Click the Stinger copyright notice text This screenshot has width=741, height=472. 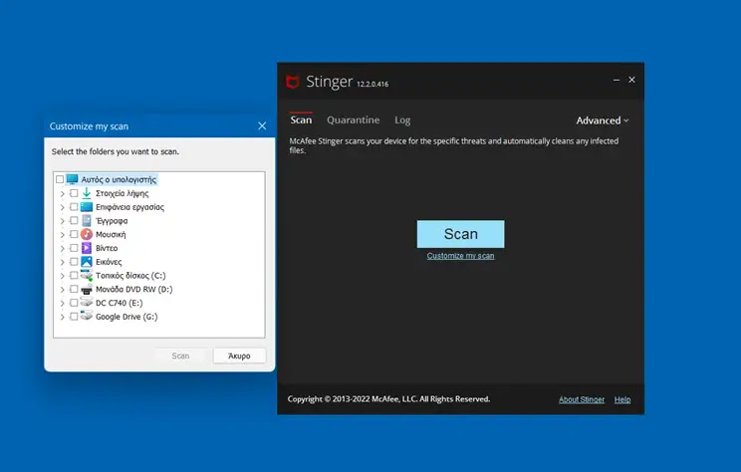click(388, 398)
